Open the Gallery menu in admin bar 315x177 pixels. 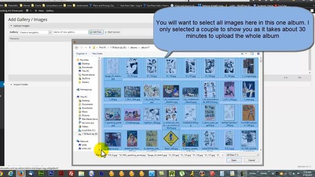[x=50, y=11]
